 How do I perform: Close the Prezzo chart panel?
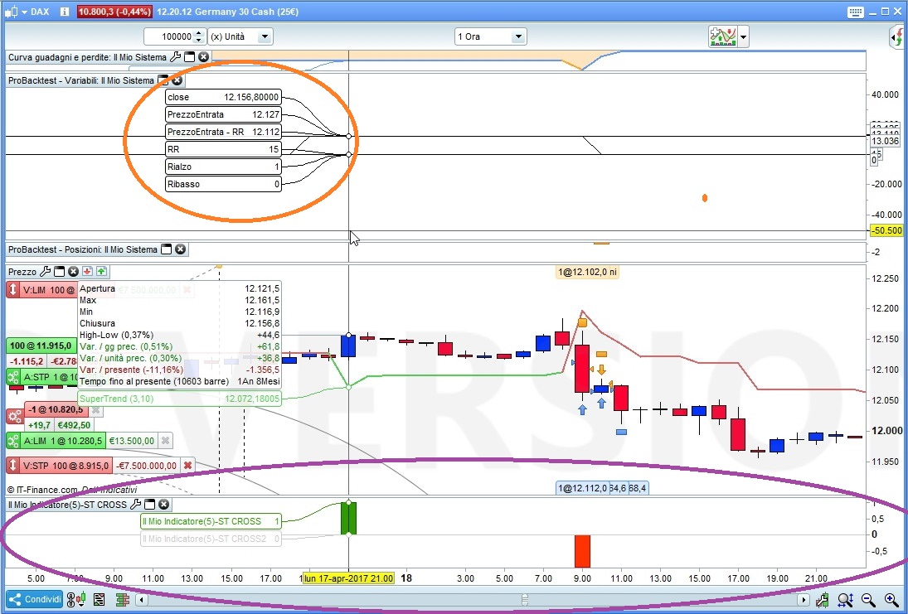[74, 272]
